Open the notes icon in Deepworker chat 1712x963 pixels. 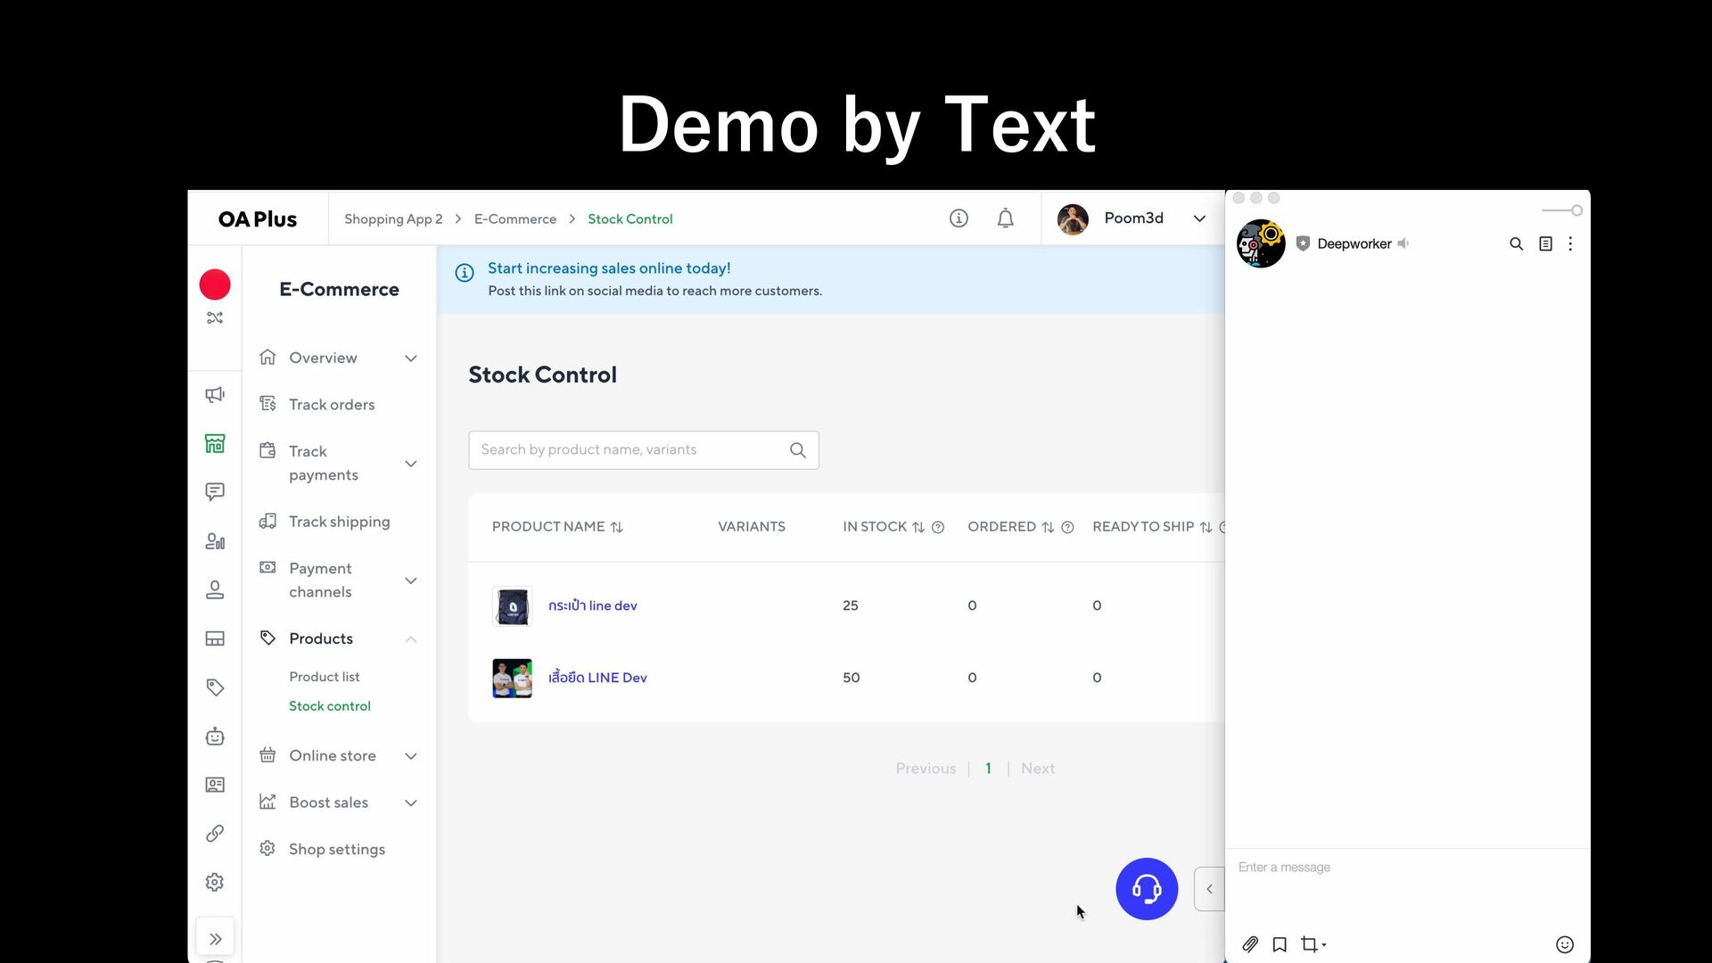(x=1545, y=243)
